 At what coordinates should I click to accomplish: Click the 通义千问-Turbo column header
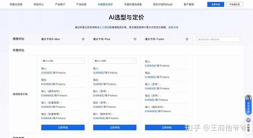(x=154, y=39)
